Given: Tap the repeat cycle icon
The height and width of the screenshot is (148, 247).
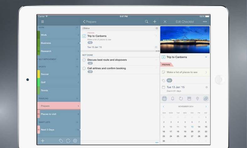Looking at the screenshot, I should [x=181, y=98].
